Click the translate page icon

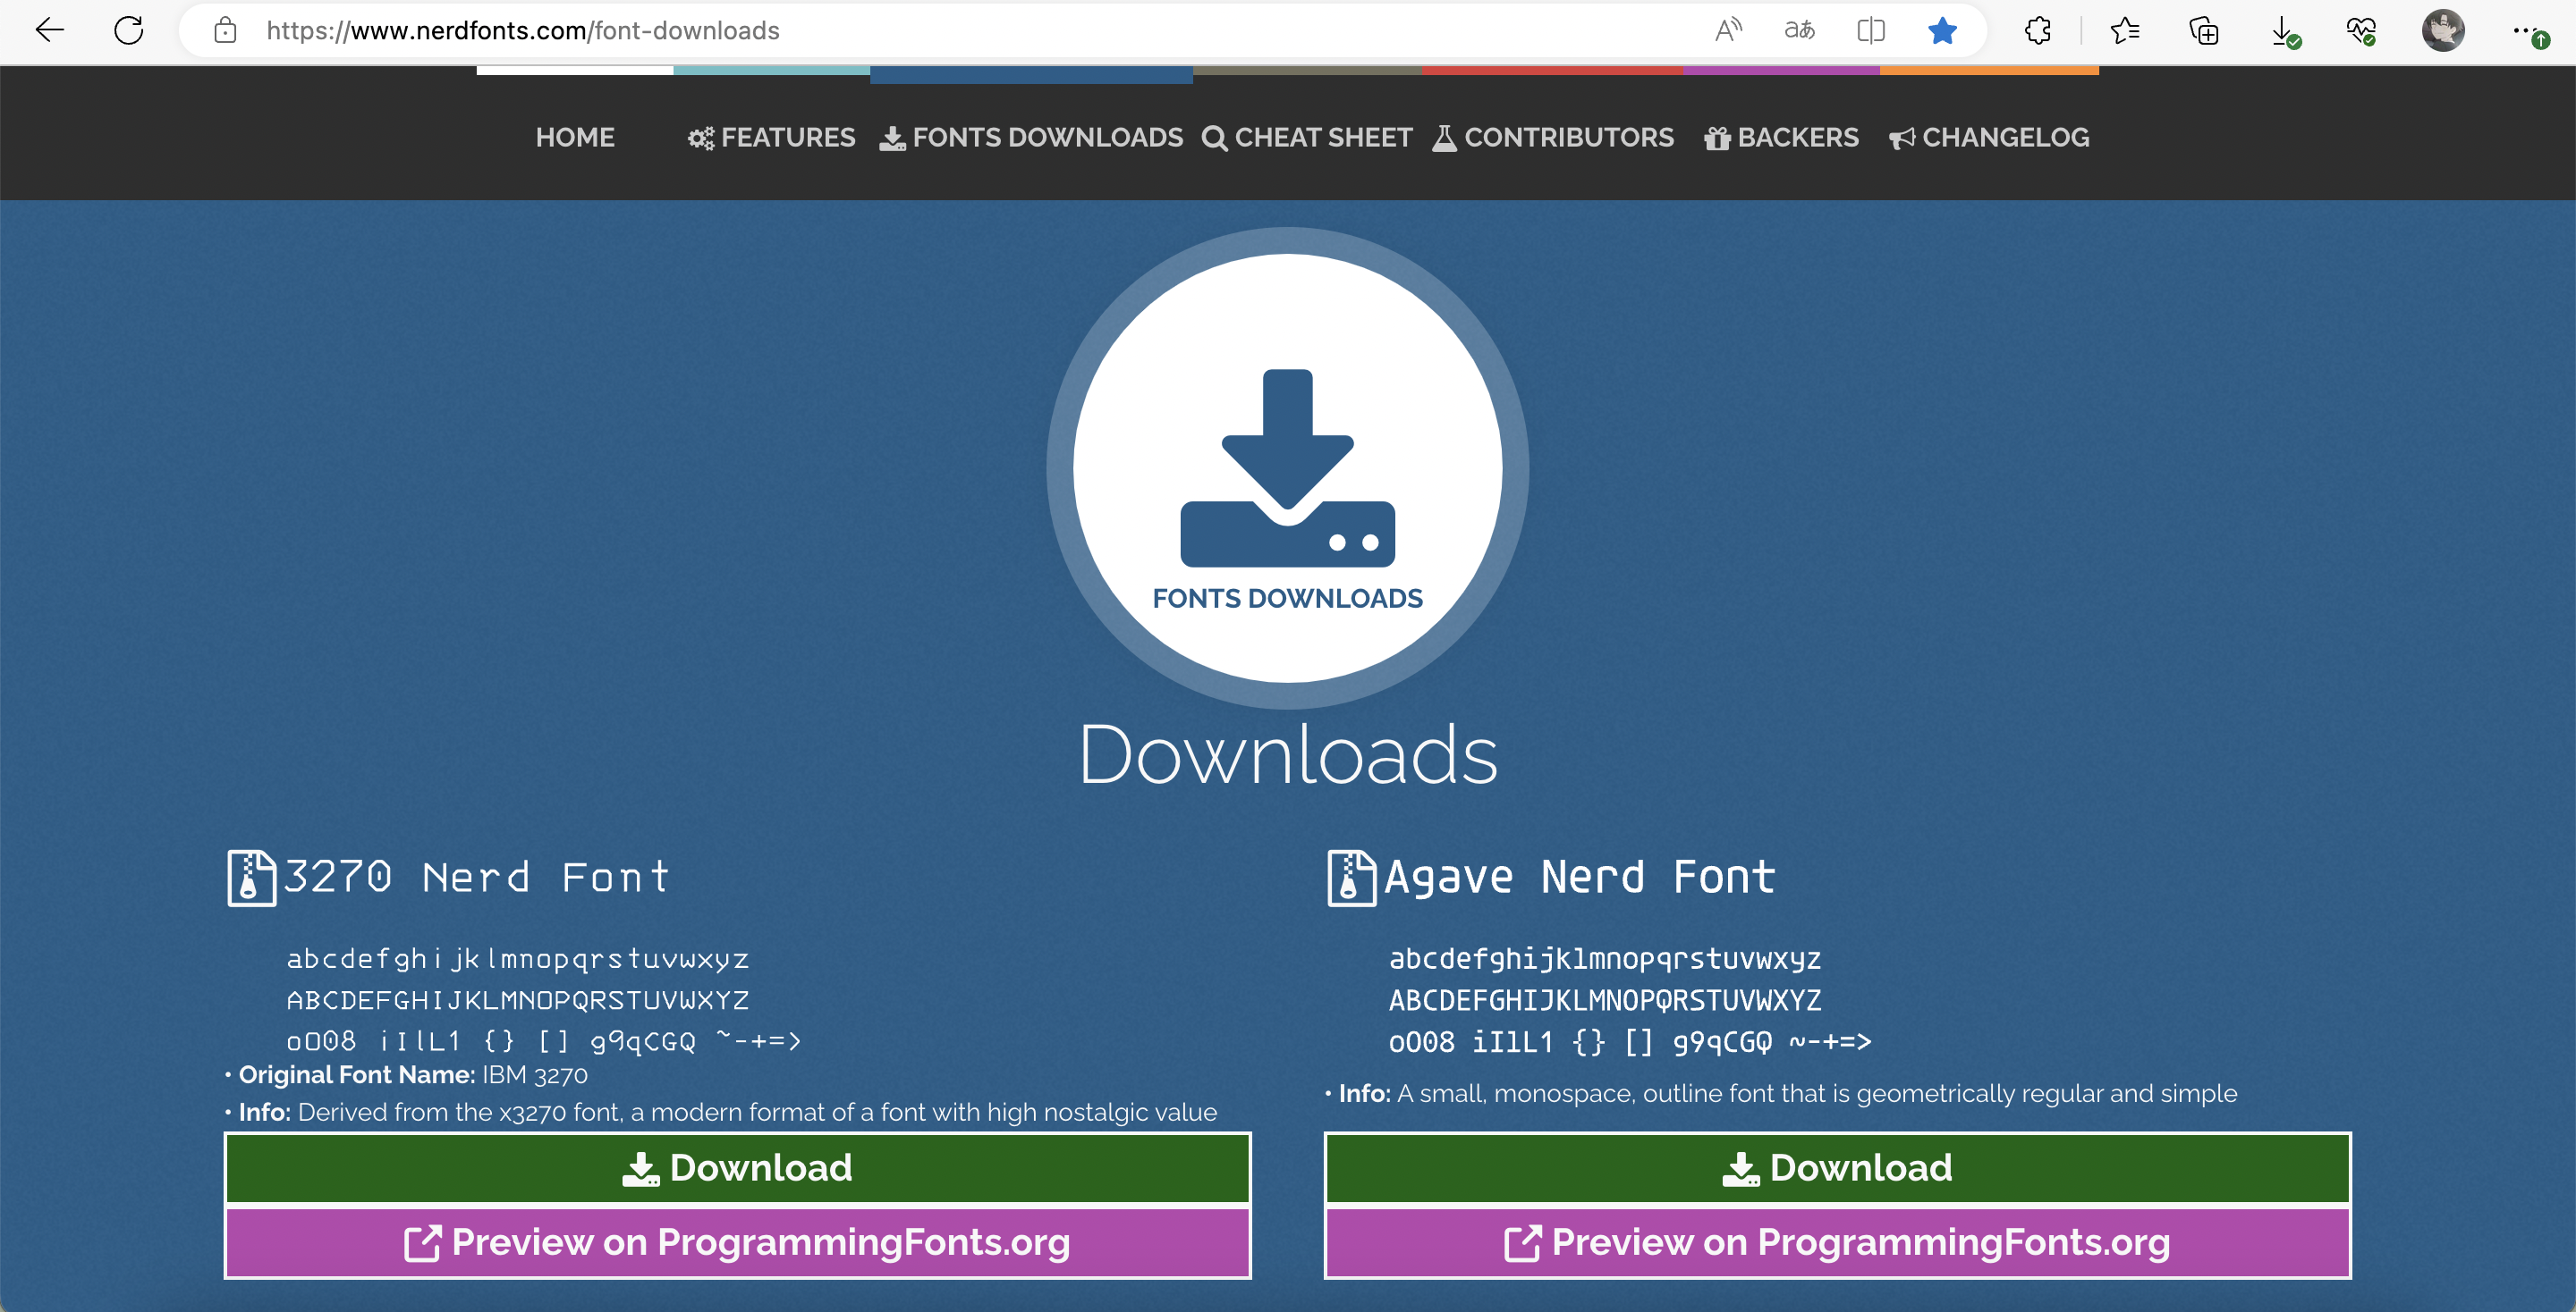(x=1799, y=30)
